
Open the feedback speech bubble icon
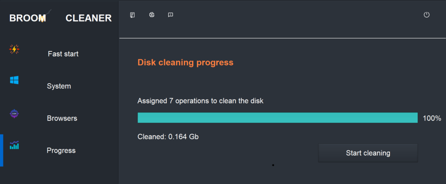point(171,15)
